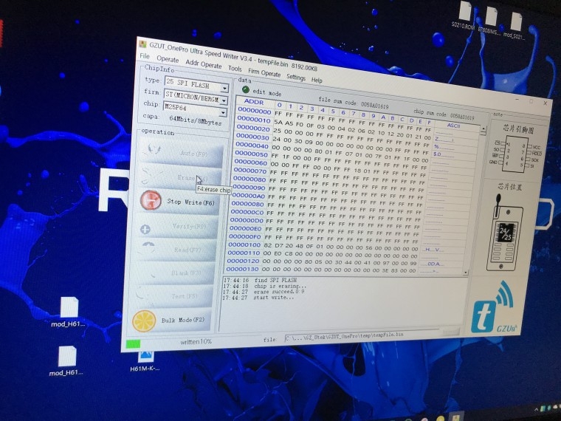Click the Erase (F4) button
This screenshot has width=561, height=421.
(x=181, y=177)
